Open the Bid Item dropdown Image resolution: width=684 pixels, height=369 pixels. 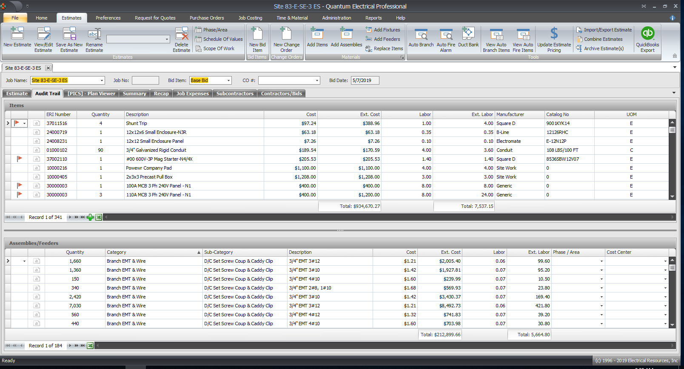tap(228, 80)
